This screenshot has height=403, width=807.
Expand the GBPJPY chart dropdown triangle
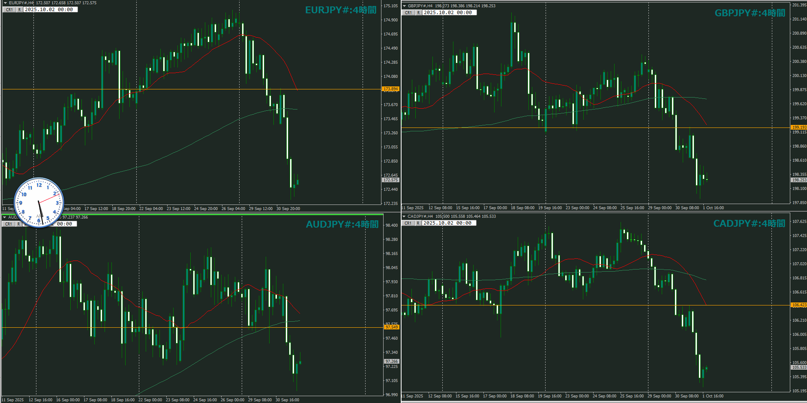(404, 6)
